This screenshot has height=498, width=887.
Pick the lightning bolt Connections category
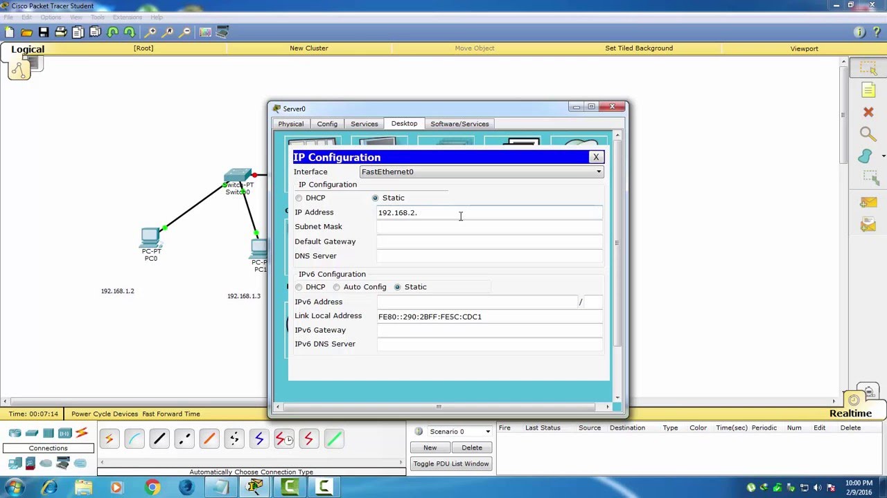tap(82, 434)
